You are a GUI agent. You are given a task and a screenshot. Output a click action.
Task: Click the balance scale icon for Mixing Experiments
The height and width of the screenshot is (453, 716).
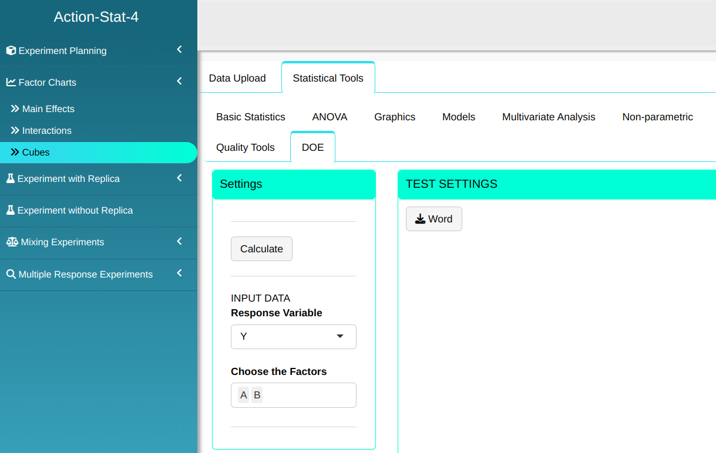pyautogui.click(x=12, y=242)
